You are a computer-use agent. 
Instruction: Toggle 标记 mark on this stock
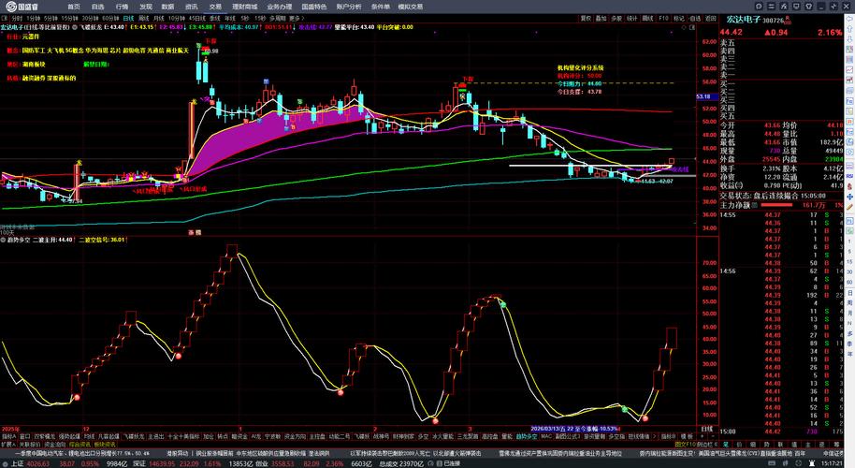[679, 18]
